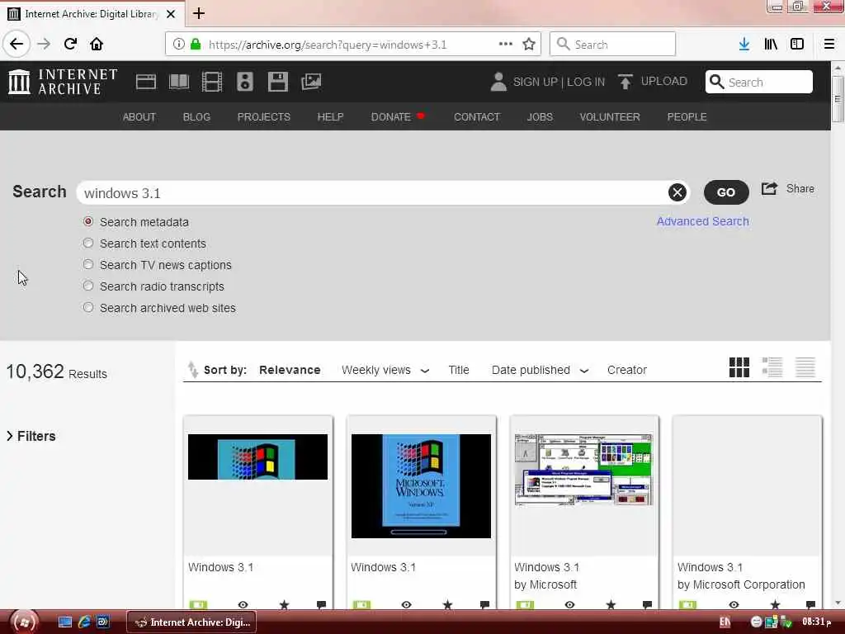The image size is (845, 634).
Task: Sort results by Relevance
Action: 290,370
